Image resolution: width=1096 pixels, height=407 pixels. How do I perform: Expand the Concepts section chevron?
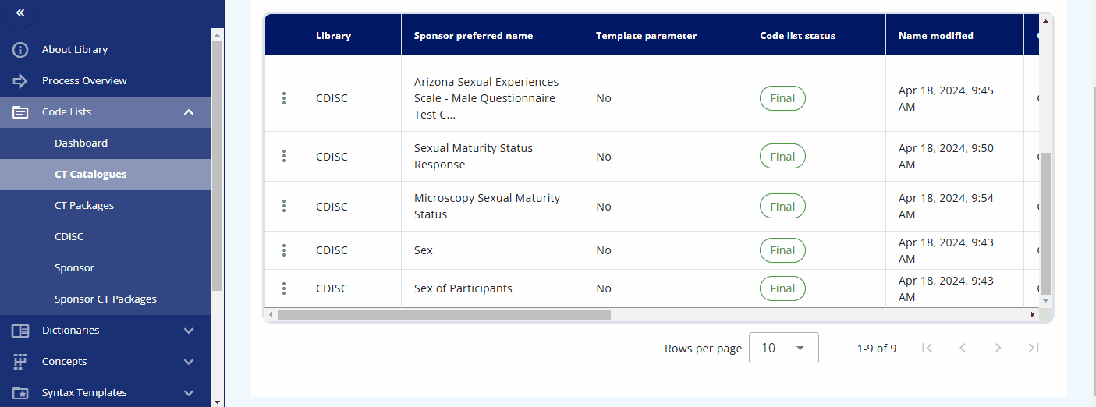189,362
